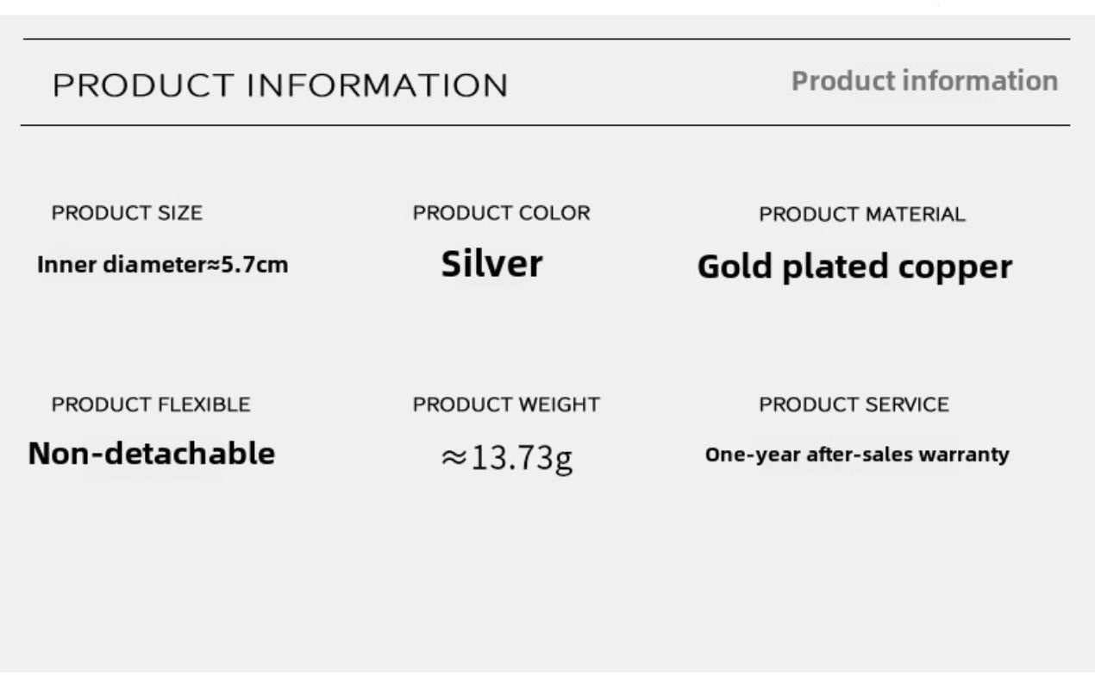The image size is (1095, 690).
Task: Click the 'One-year after-sales warranty' text
Action: point(856,455)
